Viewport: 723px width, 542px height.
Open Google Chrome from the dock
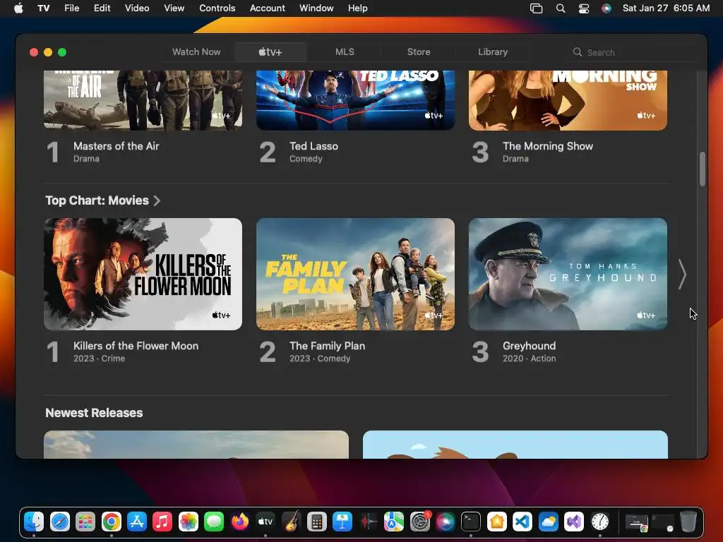[x=111, y=522]
